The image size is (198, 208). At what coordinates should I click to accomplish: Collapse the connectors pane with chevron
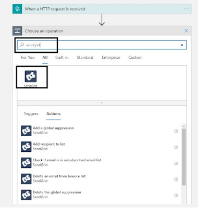[102, 103]
